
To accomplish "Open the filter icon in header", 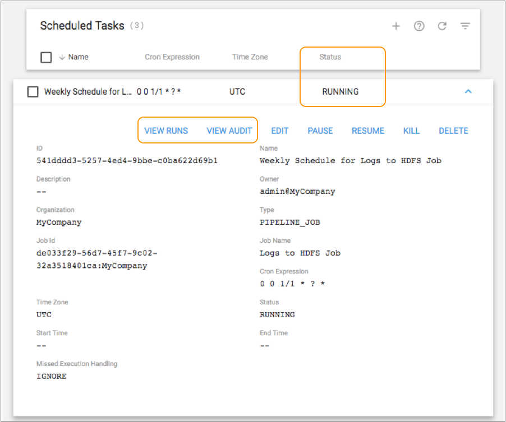I will click(465, 26).
